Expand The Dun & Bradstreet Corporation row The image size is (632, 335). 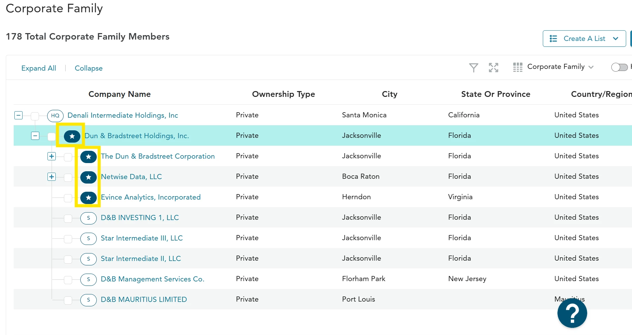point(52,156)
